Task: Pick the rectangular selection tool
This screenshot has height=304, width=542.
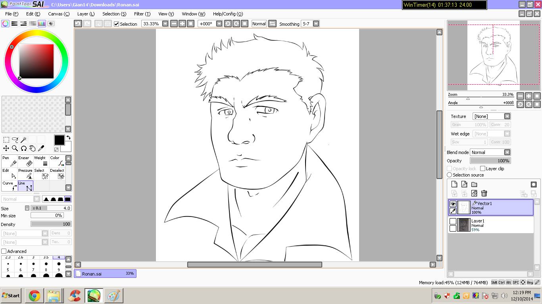Action: [x=6, y=140]
